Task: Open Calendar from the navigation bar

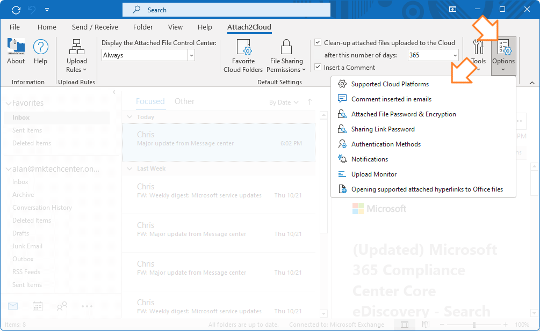Action: click(x=37, y=306)
